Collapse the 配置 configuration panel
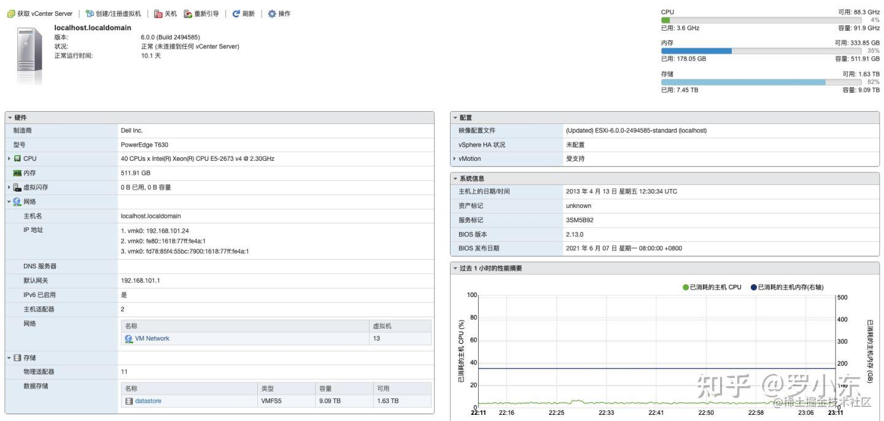The height and width of the screenshot is (421, 884). [x=456, y=117]
